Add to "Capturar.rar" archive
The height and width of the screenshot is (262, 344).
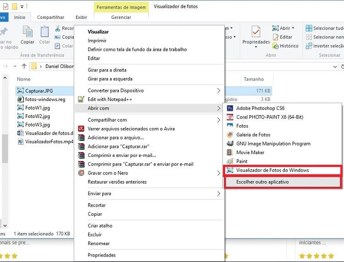(x=149, y=146)
